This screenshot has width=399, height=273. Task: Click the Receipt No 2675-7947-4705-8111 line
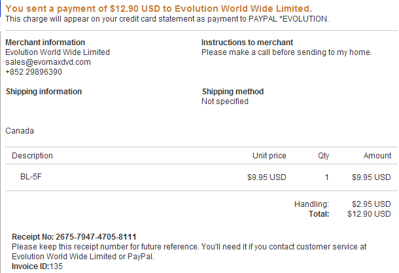pos(74,236)
